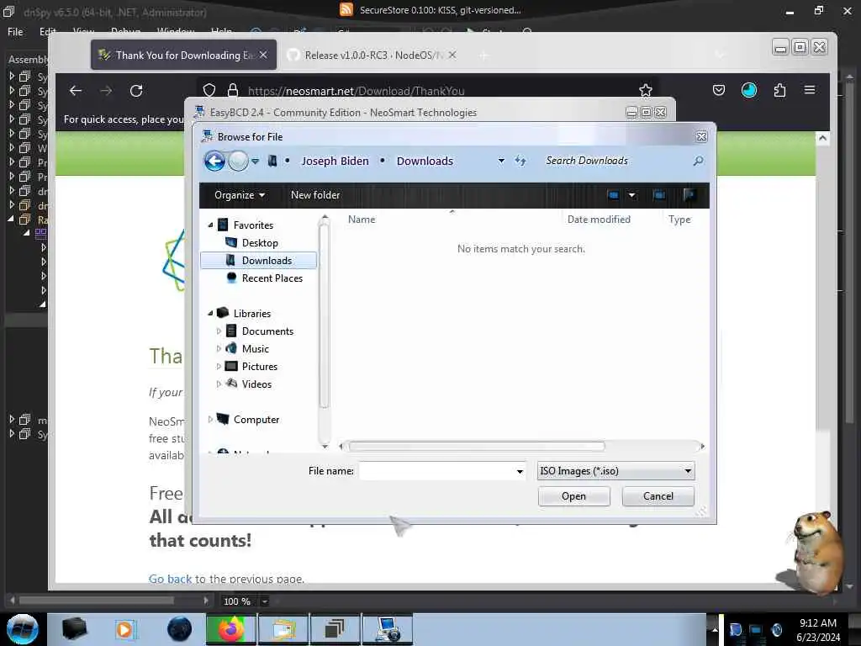Select Joseph Biden in the path breadcrumb
This screenshot has height=646, width=861.
335,161
